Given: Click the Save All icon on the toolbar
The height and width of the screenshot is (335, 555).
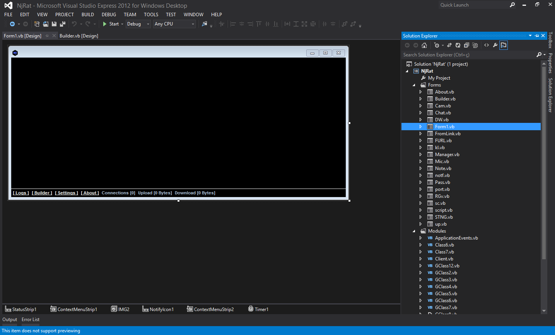Looking at the screenshot, I should 62,24.
